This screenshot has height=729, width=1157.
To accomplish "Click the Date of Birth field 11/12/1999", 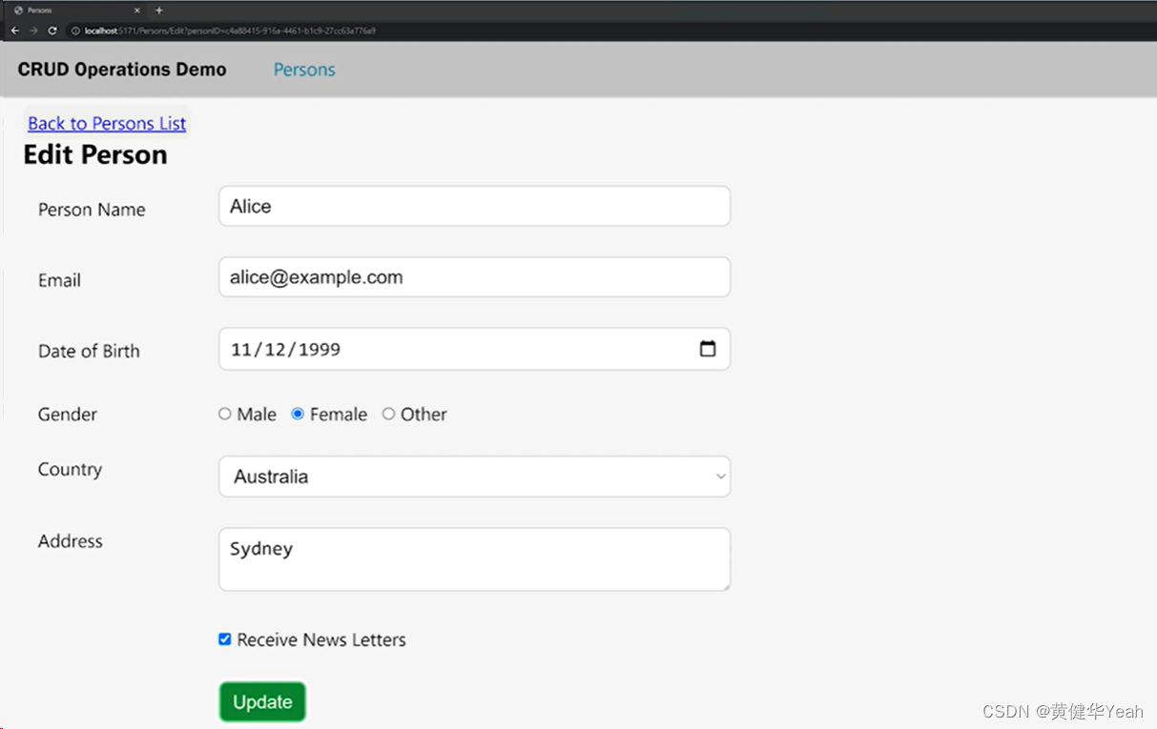I will (x=474, y=349).
